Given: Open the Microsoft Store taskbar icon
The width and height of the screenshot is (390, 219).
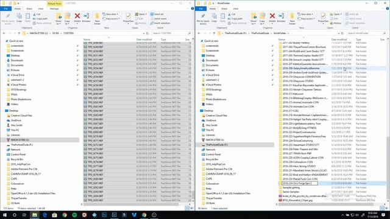Looking at the screenshot, I should [x=54, y=215].
